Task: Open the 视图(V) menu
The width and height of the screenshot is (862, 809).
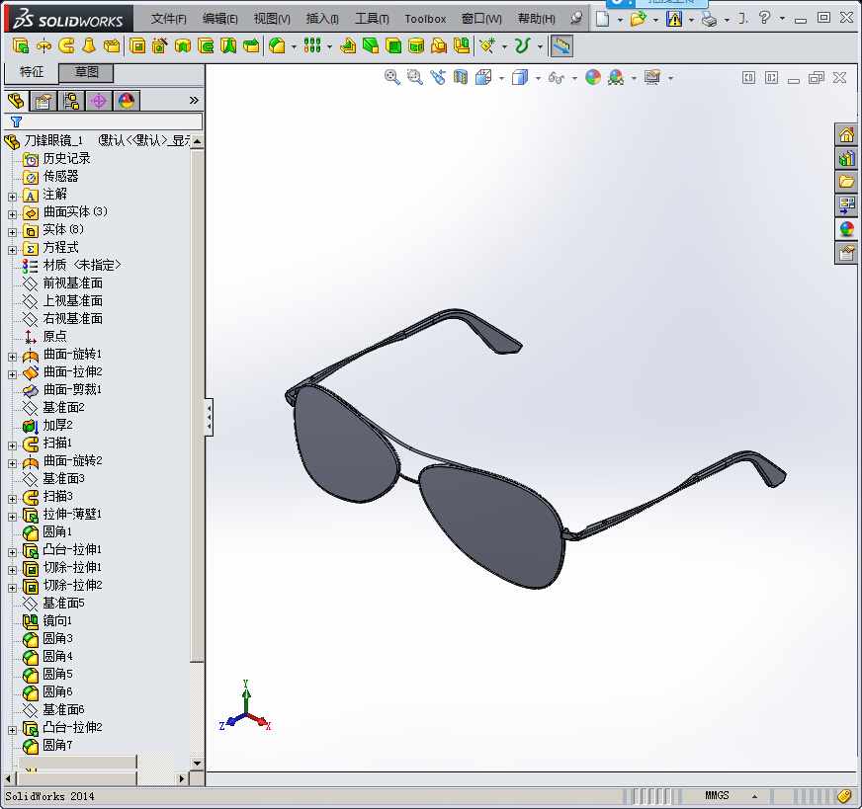Action: [272, 19]
